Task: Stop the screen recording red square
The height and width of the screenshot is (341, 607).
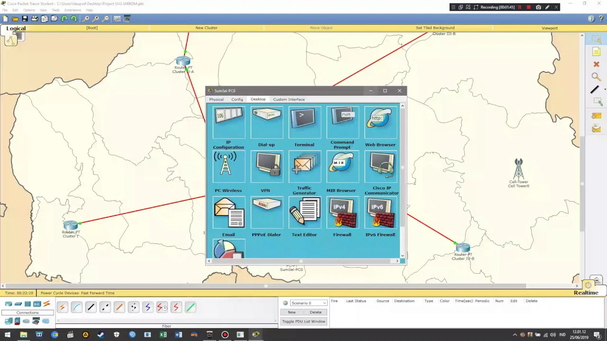Action: (x=529, y=7)
